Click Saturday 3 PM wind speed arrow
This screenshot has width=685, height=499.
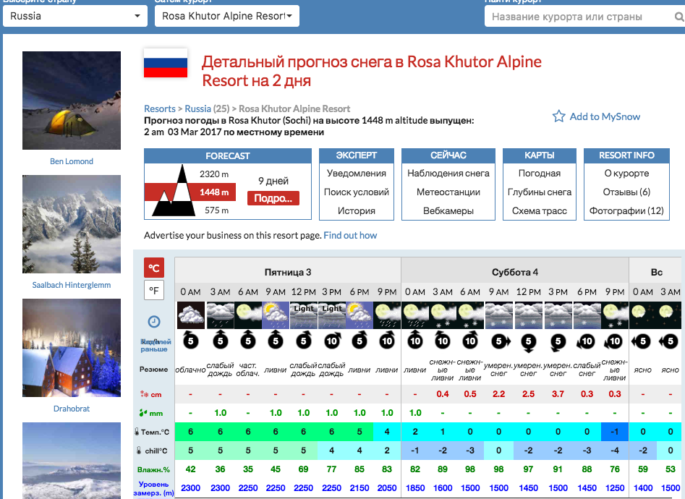558,342
